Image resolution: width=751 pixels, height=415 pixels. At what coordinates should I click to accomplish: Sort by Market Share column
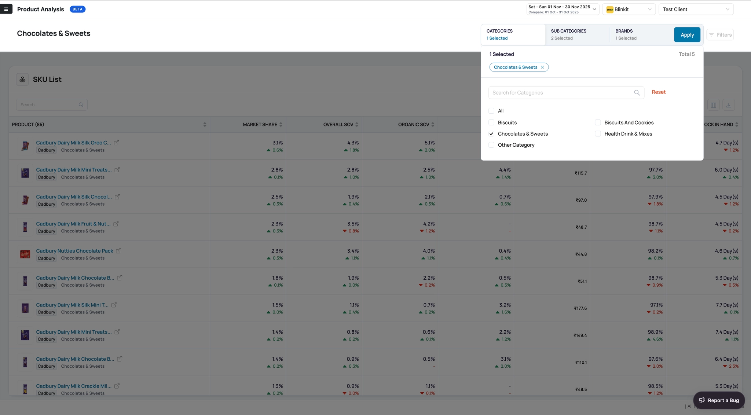(x=281, y=125)
